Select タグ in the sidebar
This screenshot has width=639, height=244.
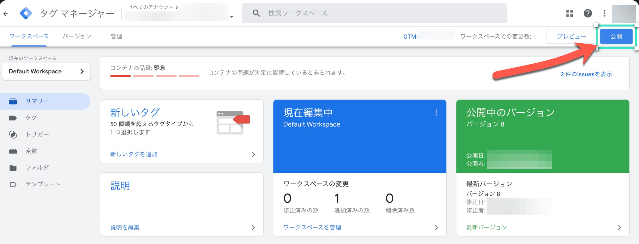point(31,118)
